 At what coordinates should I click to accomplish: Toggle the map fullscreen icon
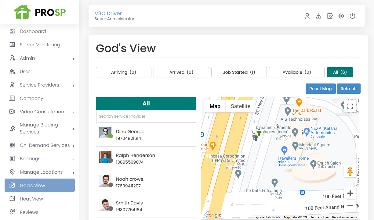tap(350, 106)
